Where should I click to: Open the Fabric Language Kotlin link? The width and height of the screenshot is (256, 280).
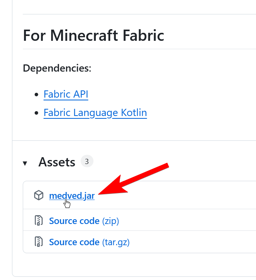tap(95, 113)
